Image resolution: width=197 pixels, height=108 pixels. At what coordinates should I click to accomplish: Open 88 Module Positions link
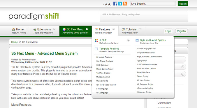(x=104, y=57)
